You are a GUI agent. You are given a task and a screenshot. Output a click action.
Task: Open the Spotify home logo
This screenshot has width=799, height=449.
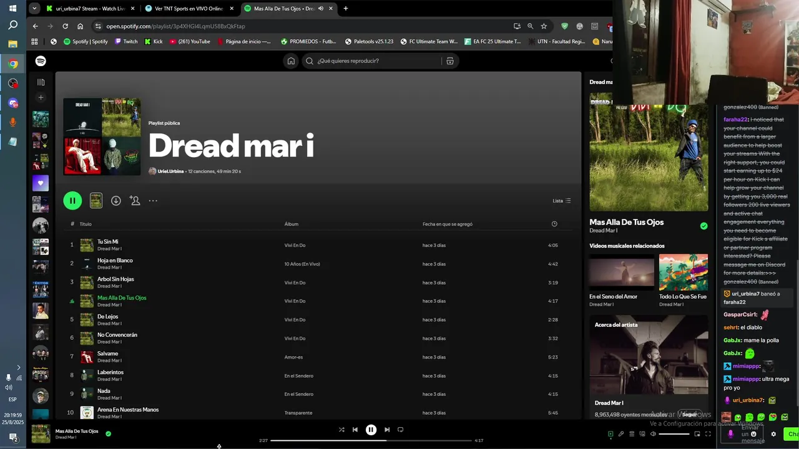[41, 61]
